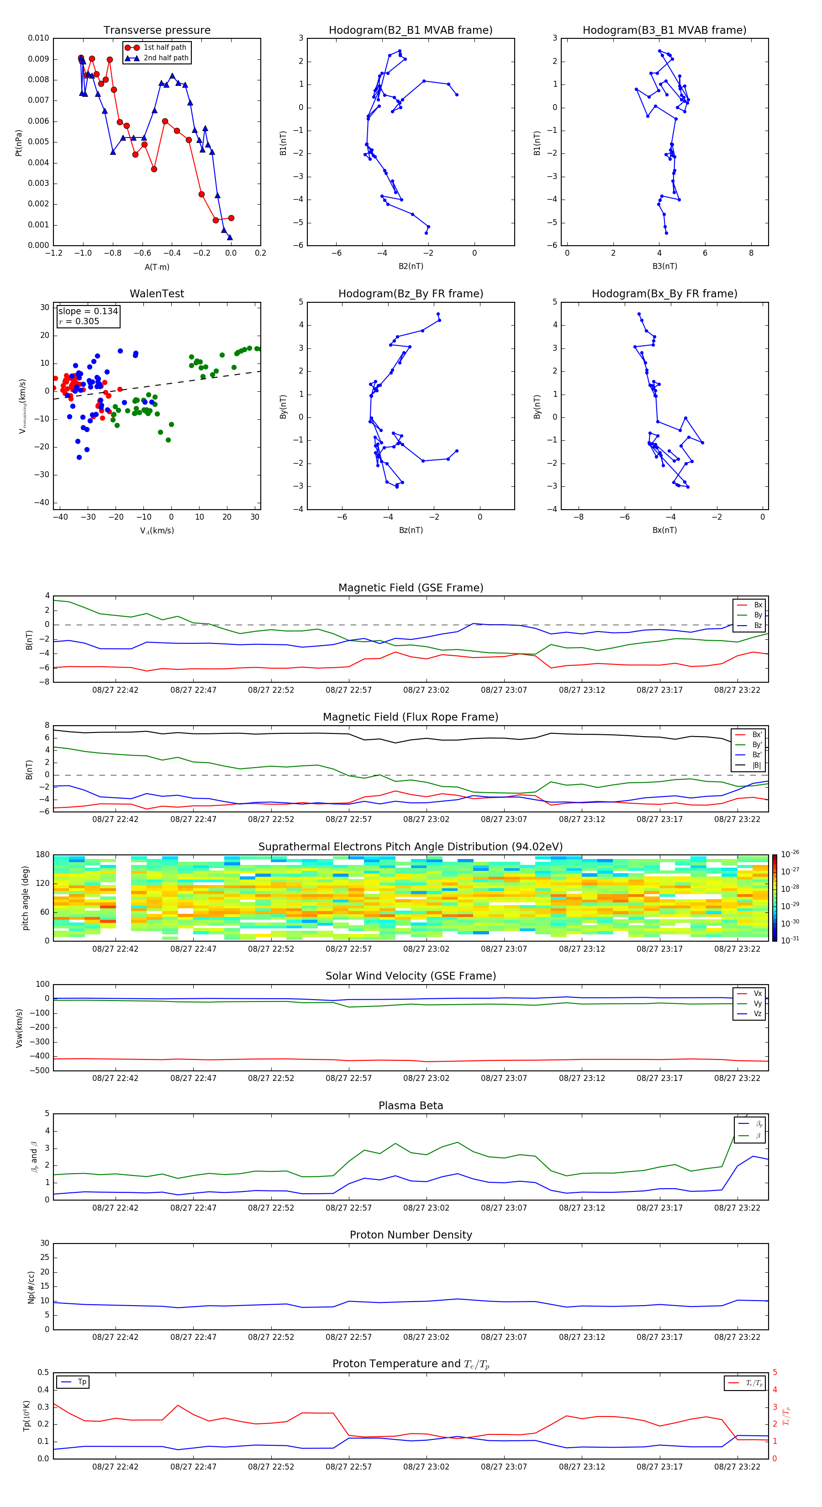Image resolution: width=822 pixels, height=1507 pixels.
Task: Click the "B2(nT)" axis label
Action: [411, 266]
